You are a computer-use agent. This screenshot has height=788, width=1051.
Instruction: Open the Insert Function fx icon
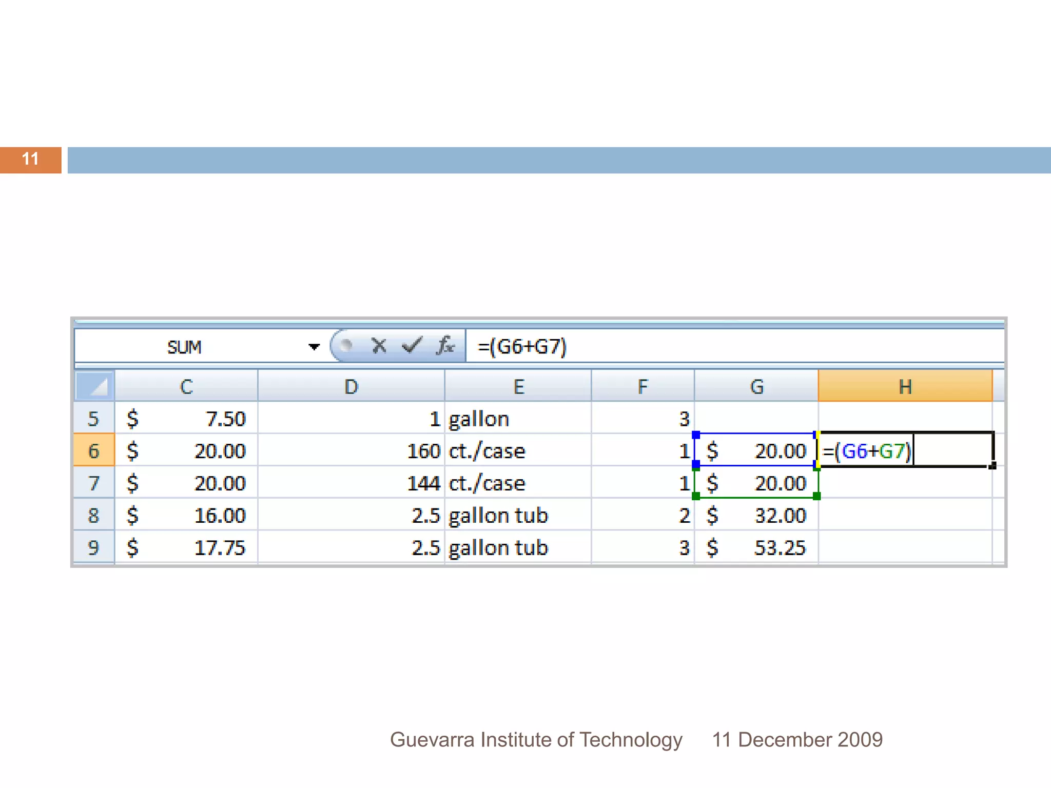[x=445, y=346]
